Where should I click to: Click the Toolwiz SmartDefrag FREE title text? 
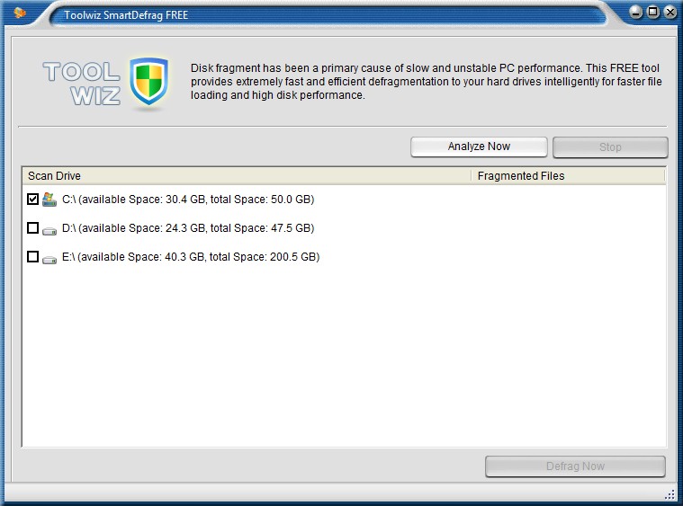(126, 15)
